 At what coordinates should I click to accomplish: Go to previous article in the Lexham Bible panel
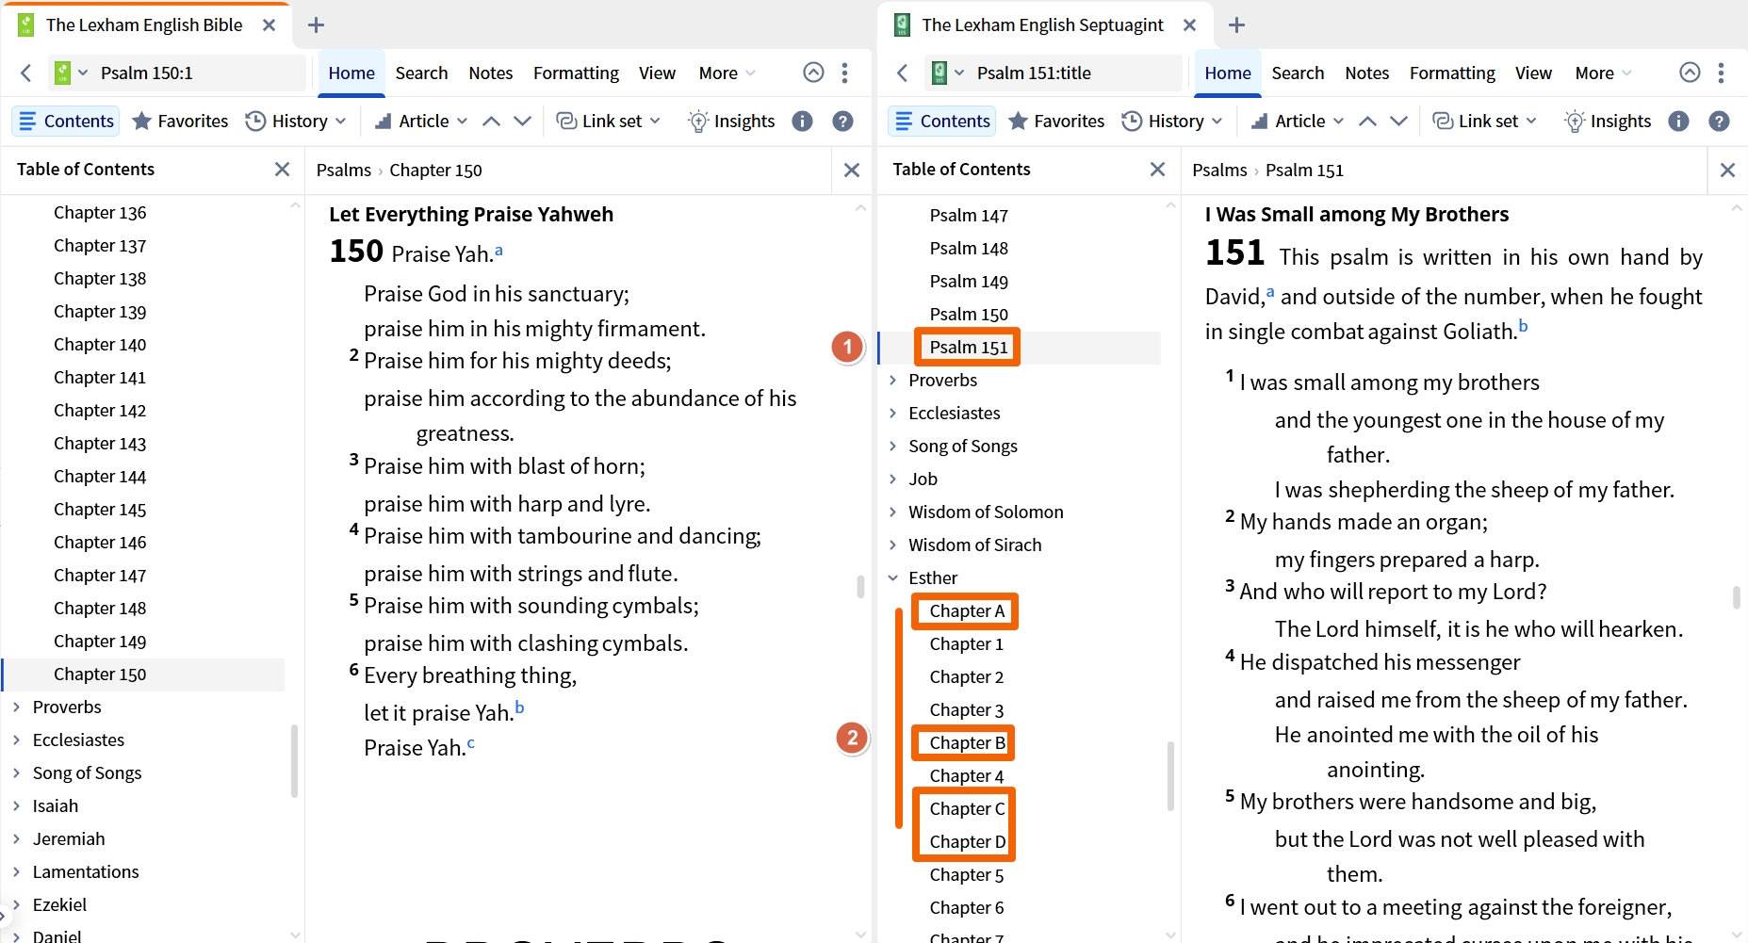click(491, 121)
